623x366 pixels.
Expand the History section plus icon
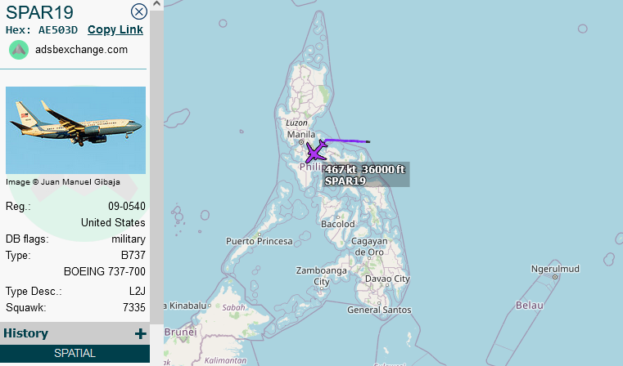click(140, 333)
